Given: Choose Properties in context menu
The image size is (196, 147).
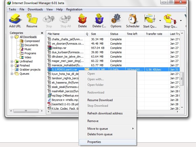Looking at the screenshot, I should 108,142.
